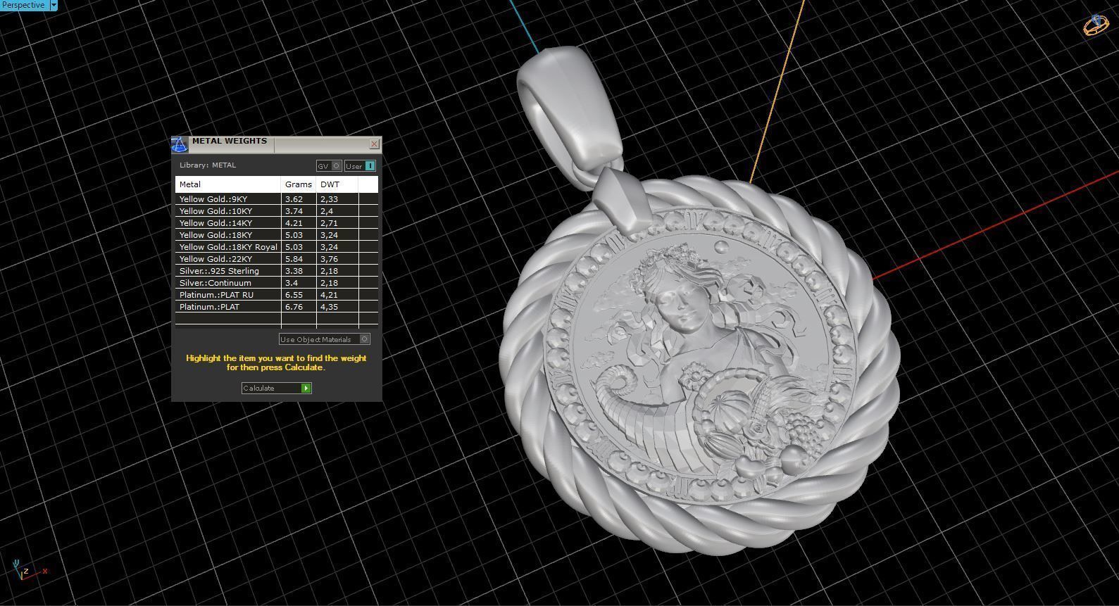Click the 3.38 grams value
The width and height of the screenshot is (1119, 606).
(294, 271)
